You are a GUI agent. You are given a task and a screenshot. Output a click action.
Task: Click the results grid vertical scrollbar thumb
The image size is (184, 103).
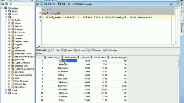178,64
